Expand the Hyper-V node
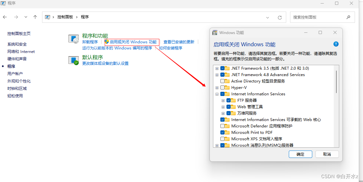The height and width of the screenshot is (182, 363). [x=217, y=88]
